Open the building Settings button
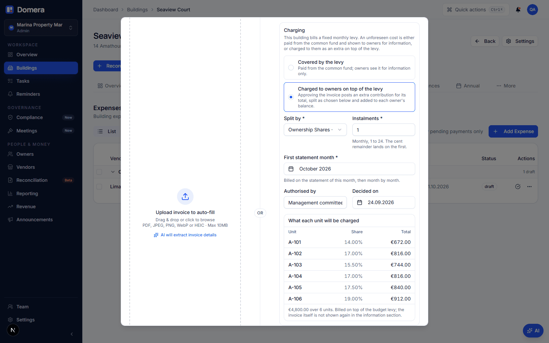The image size is (549, 343). (x=520, y=41)
